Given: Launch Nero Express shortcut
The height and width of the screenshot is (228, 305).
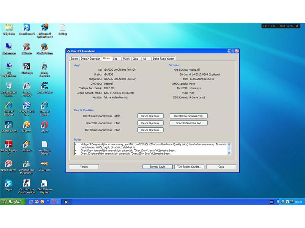Looking at the screenshot, I should [x=9, y=166].
